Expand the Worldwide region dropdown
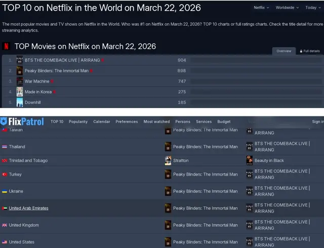Viewport: 324px width, 248px height. point(287,8)
